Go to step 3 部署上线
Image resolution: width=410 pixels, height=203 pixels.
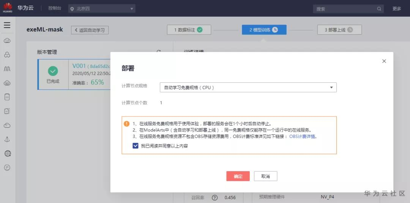click(x=339, y=30)
